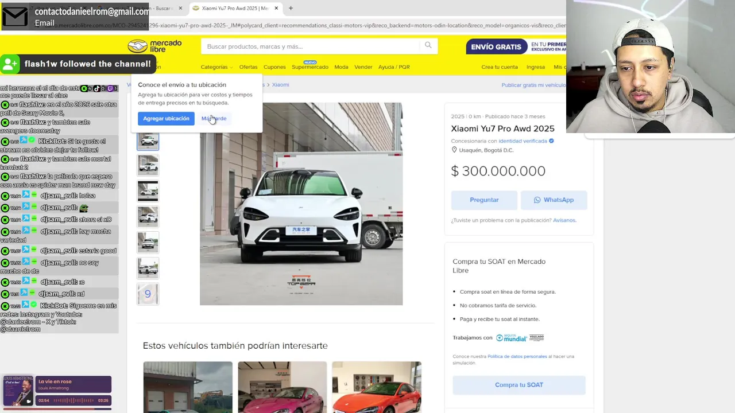
Task: Click the Xiaomi breadcrumb link
Action: pos(280,85)
